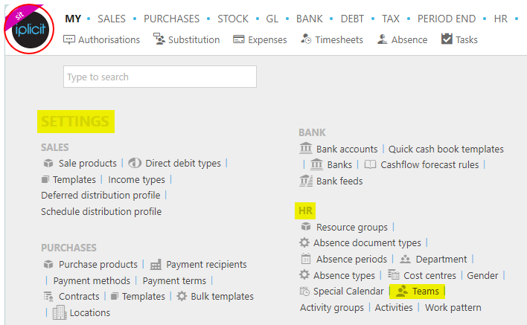Open the Tasks checkmark icon
Image resolution: width=527 pixels, height=325 pixels.
(447, 39)
